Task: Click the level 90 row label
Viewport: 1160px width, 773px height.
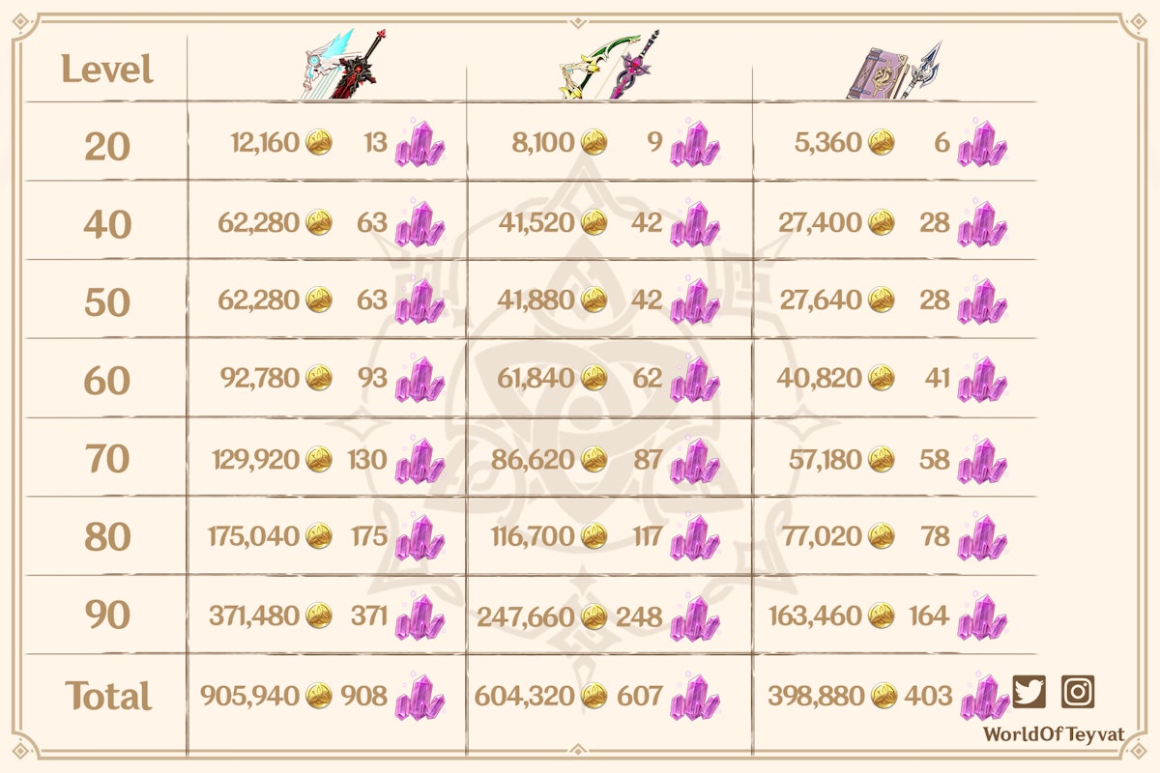Action: [107, 616]
